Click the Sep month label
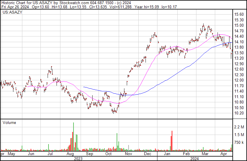This screenshot has width=247, height=161. (x=90, y=154)
